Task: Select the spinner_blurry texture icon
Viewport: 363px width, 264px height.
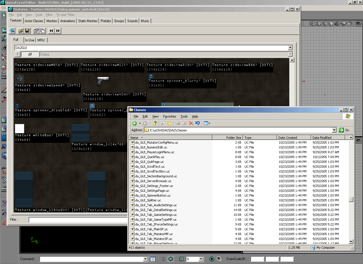Action: click(151, 76)
